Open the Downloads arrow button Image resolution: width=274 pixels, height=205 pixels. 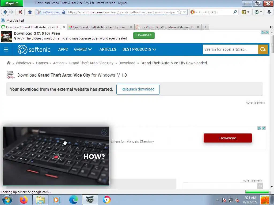269,12
